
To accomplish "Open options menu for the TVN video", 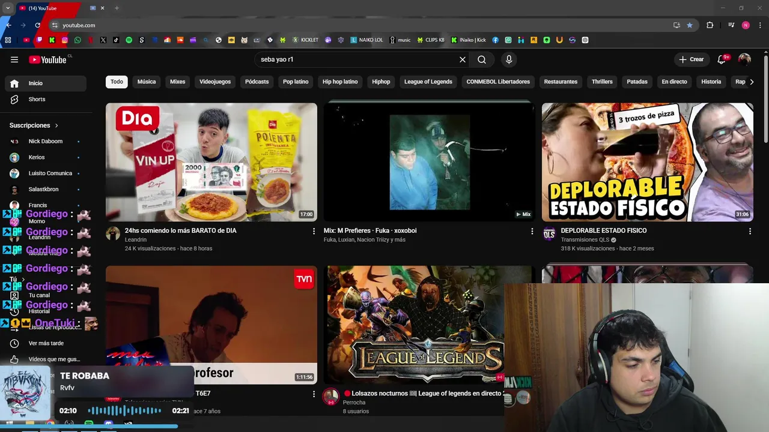I will 314,394.
